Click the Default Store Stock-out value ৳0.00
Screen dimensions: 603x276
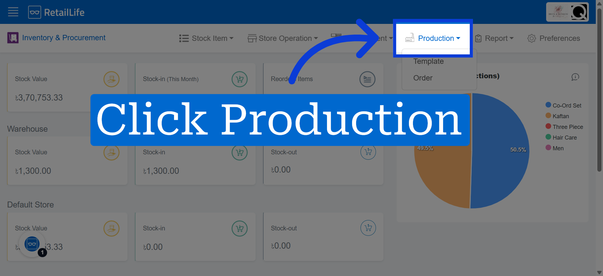(281, 246)
